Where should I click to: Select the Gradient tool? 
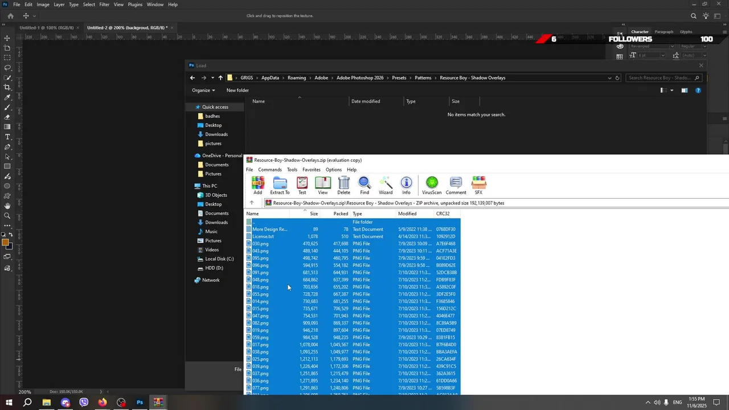(x=7, y=127)
